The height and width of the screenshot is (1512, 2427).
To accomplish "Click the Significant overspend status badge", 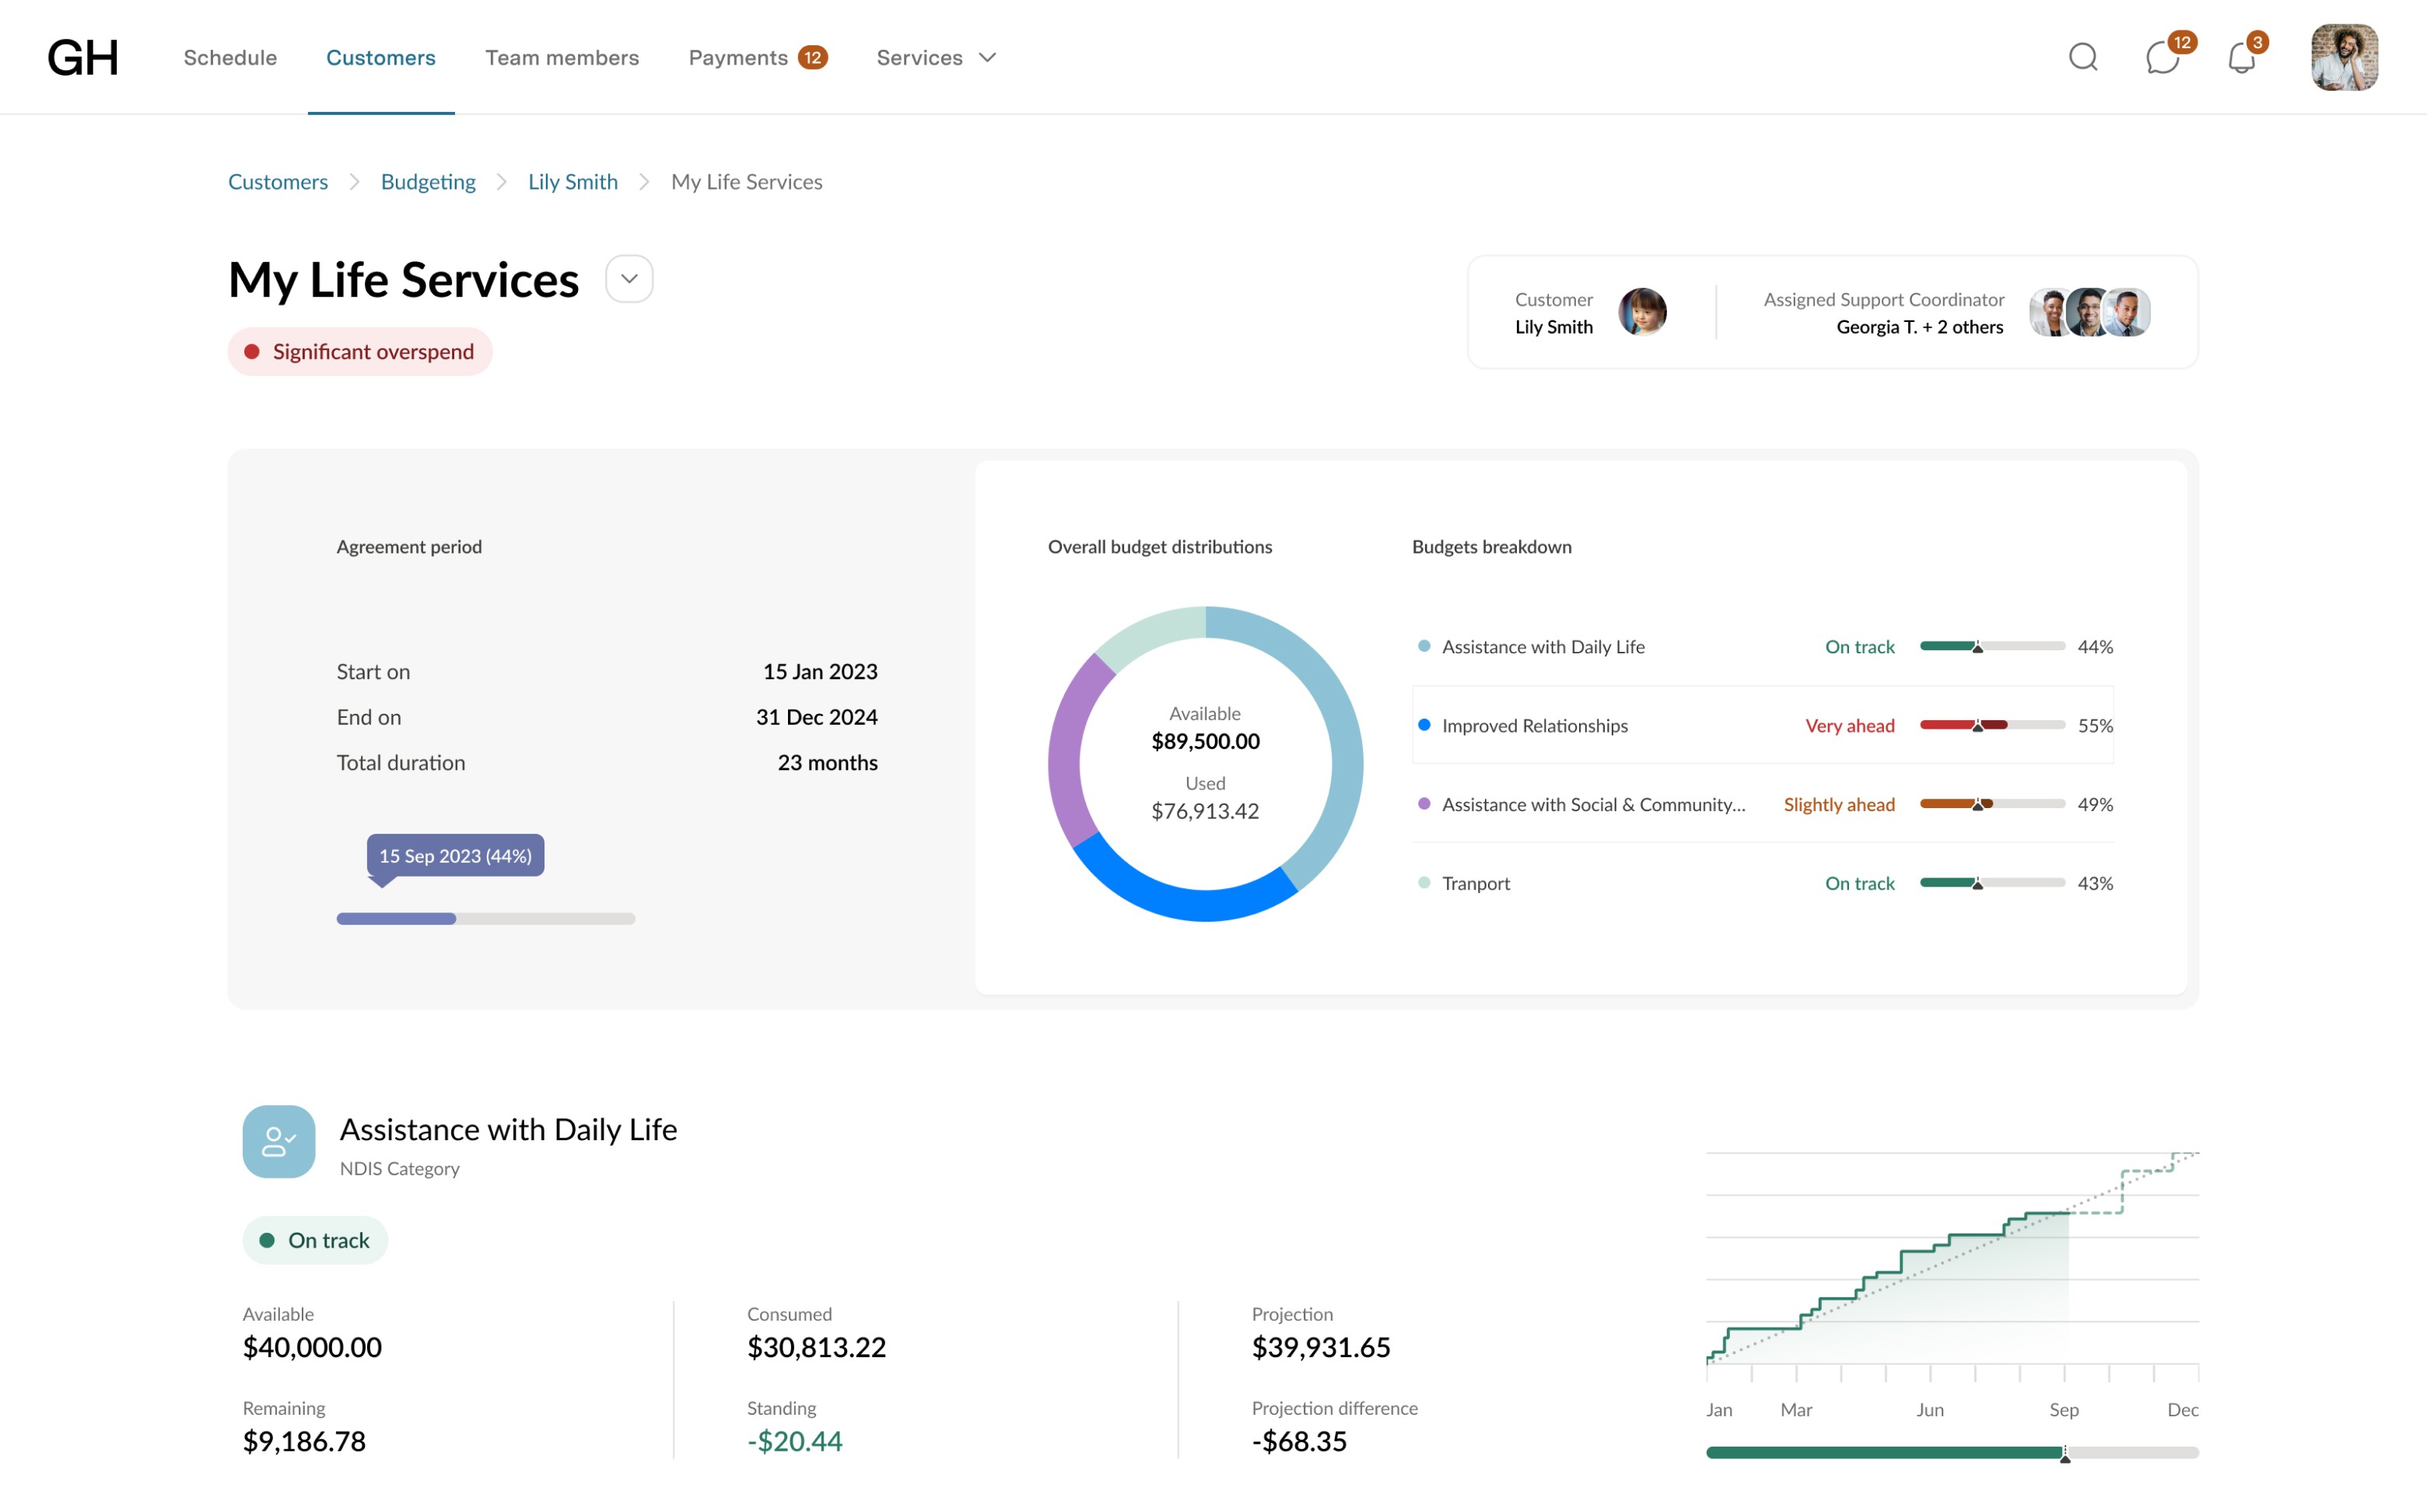I will (360, 352).
